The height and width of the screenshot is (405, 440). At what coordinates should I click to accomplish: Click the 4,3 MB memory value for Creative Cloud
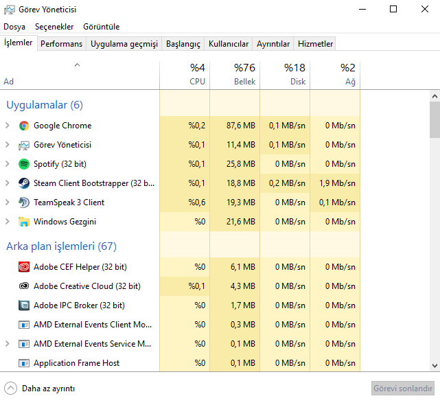[243, 286]
